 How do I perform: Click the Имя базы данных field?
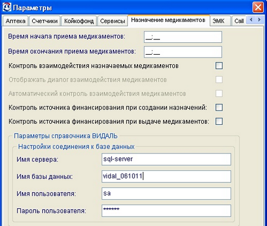coord(167,176)
